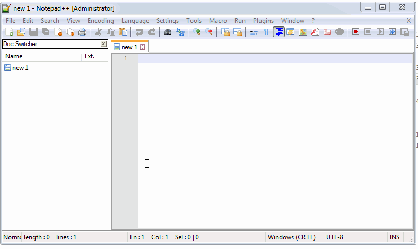Minimize the Notepad++ window
This screenshot has width=418, height=249.
point(368,7)
